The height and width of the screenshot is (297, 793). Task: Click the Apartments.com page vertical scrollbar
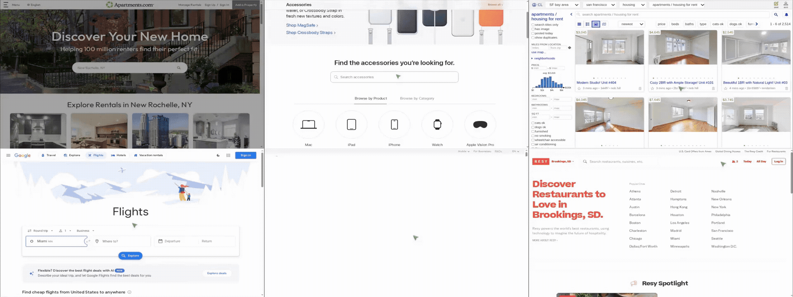click(262, 14)
